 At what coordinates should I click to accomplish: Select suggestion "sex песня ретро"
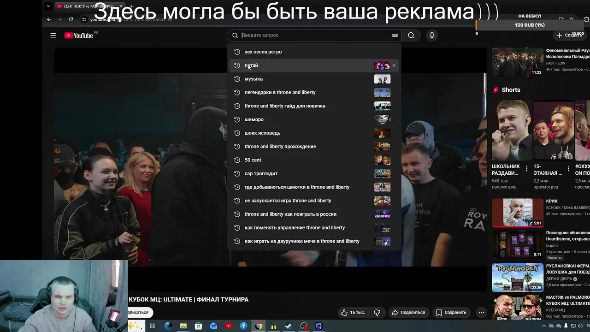pyautogui.click(x=314, y=52)
